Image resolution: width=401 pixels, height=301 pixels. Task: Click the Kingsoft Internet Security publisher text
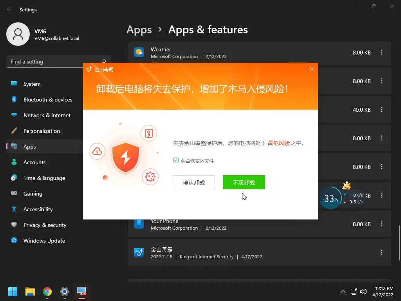coord(207,257)
